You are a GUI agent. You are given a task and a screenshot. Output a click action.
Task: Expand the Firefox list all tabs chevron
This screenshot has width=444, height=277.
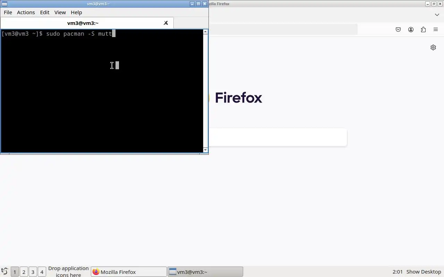click(437, 15)
